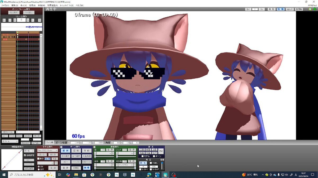Toggle 自動設定 checkbox in interpolation panel
This screenshot has width=318, height=178.
click(25, 155)
